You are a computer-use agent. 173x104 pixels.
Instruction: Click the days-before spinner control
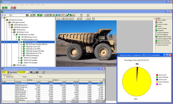(8, 72)
